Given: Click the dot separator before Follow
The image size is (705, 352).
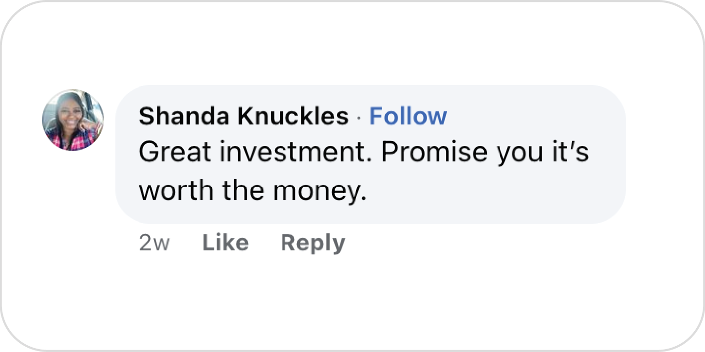Looking at the screenshot, I should pos(359,118).
